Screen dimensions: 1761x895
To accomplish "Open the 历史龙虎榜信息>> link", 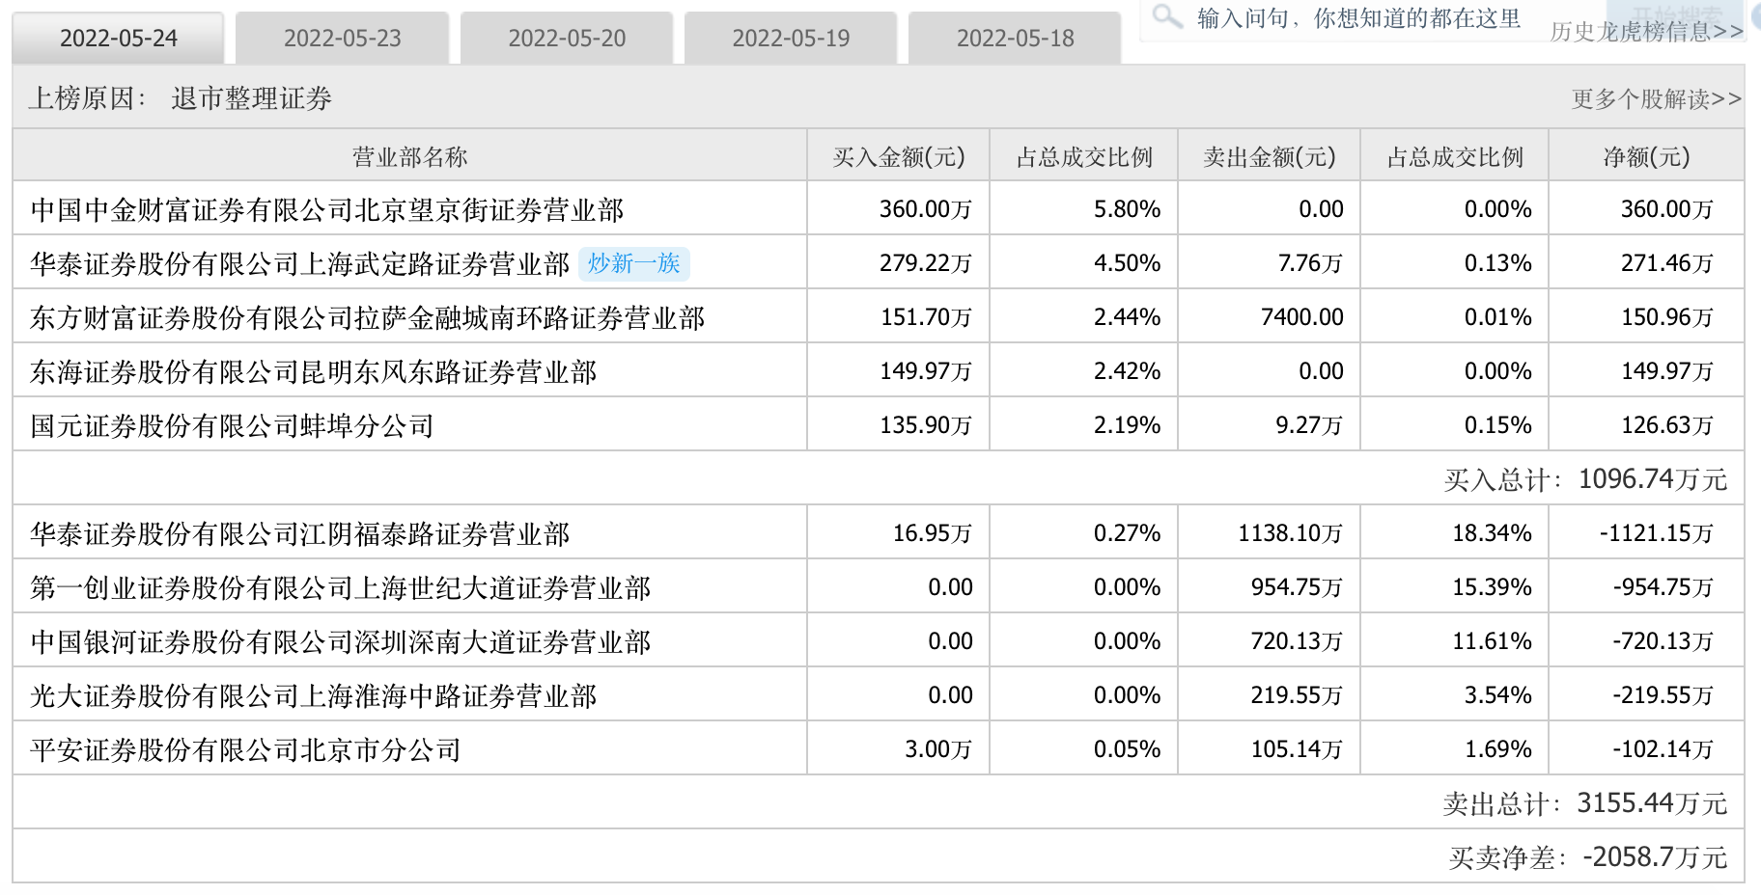I will tap(1647, 32).
